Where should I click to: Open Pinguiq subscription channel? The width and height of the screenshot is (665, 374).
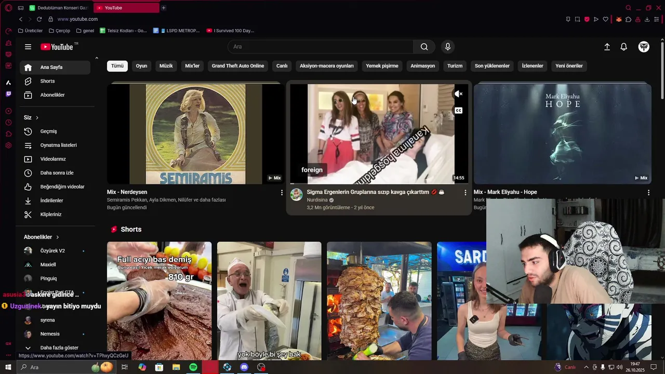click(55, 278)
